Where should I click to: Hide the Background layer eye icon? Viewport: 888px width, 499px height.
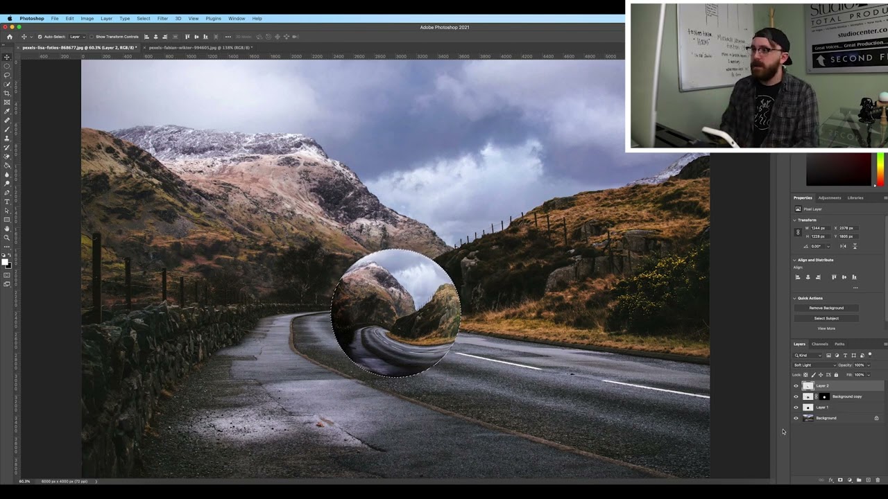tap(796, 418)
